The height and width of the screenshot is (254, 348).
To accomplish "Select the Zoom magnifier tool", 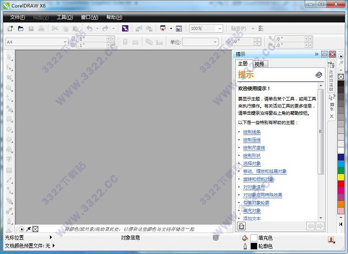I will 9,88.
